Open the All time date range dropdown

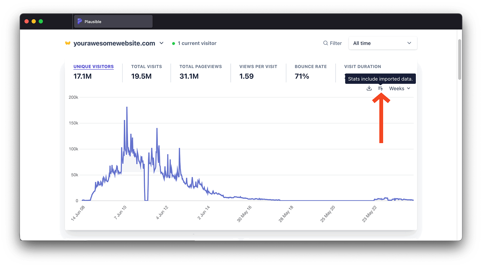click(383, 43)
